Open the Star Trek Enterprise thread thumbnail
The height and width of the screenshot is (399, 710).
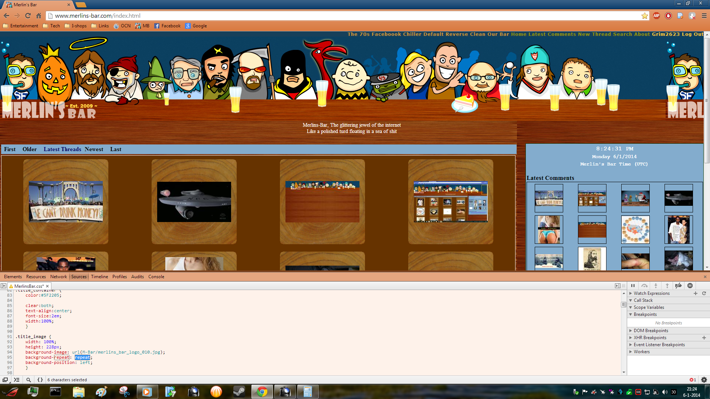194,202
